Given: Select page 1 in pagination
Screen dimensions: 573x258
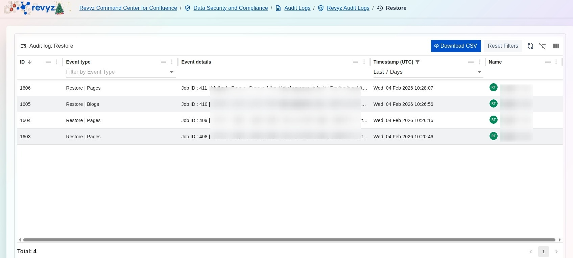Looking at the screenshot, I should click(x=543, y=252).
